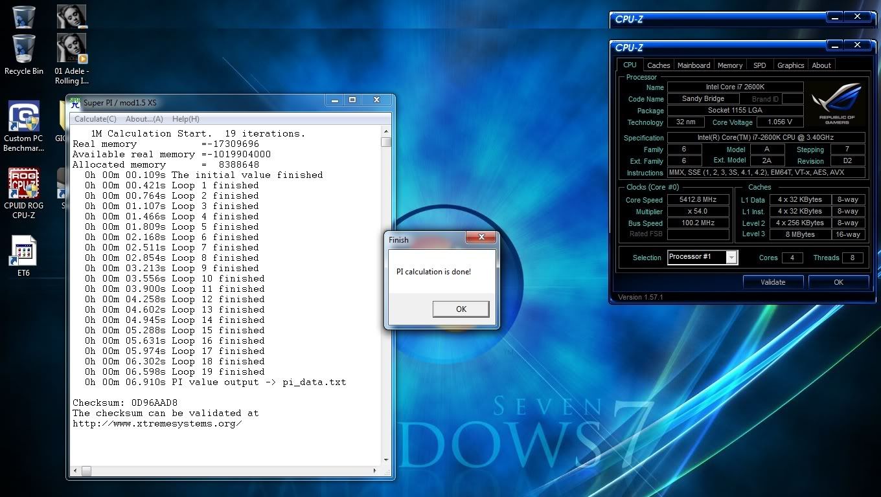Click the Instructions field listing MMX, SSE
The height and width of the screenshot is (497, 881).
tap(766, 173)
